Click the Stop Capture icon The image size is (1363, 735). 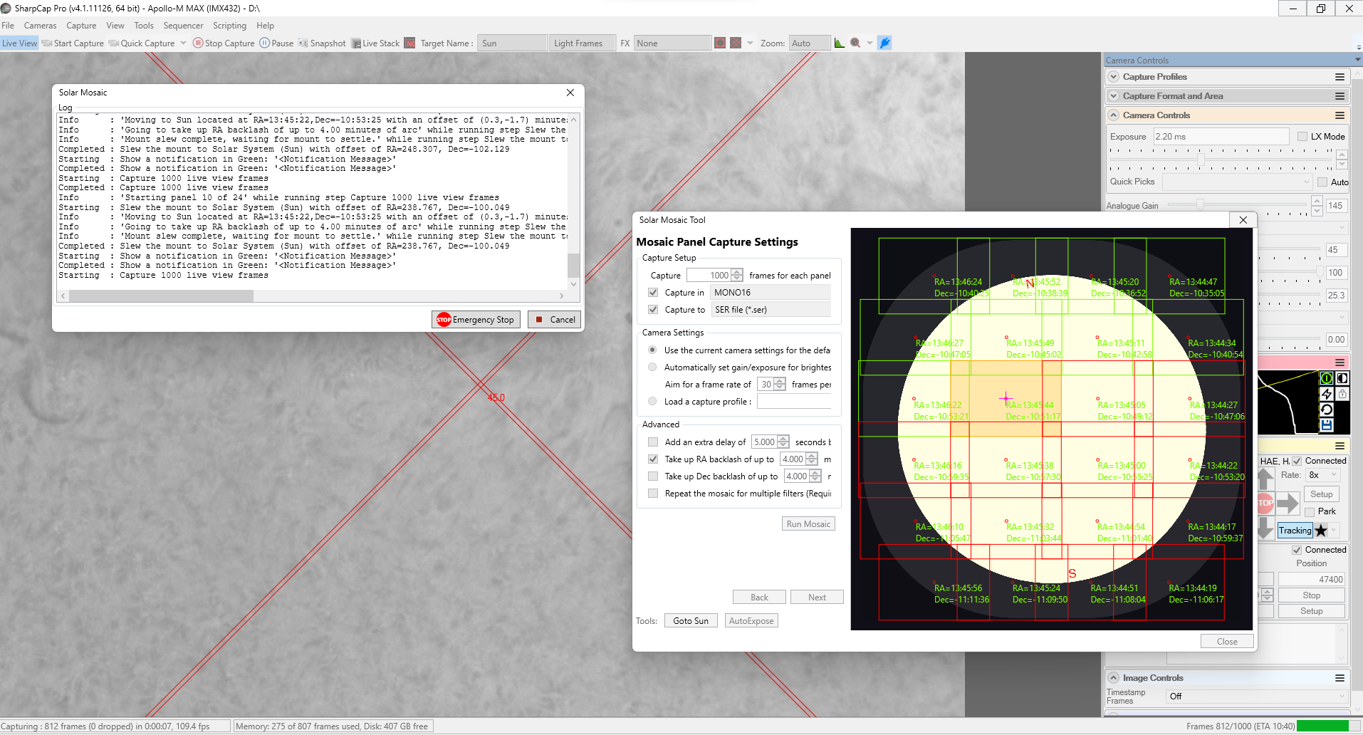(198, 43)
